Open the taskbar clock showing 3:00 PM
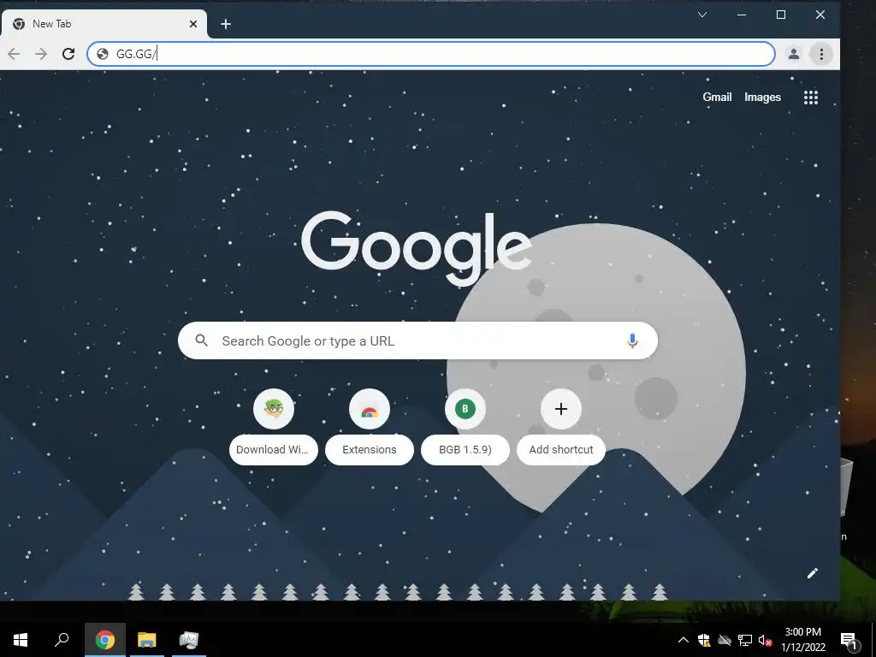 [802, 640]
